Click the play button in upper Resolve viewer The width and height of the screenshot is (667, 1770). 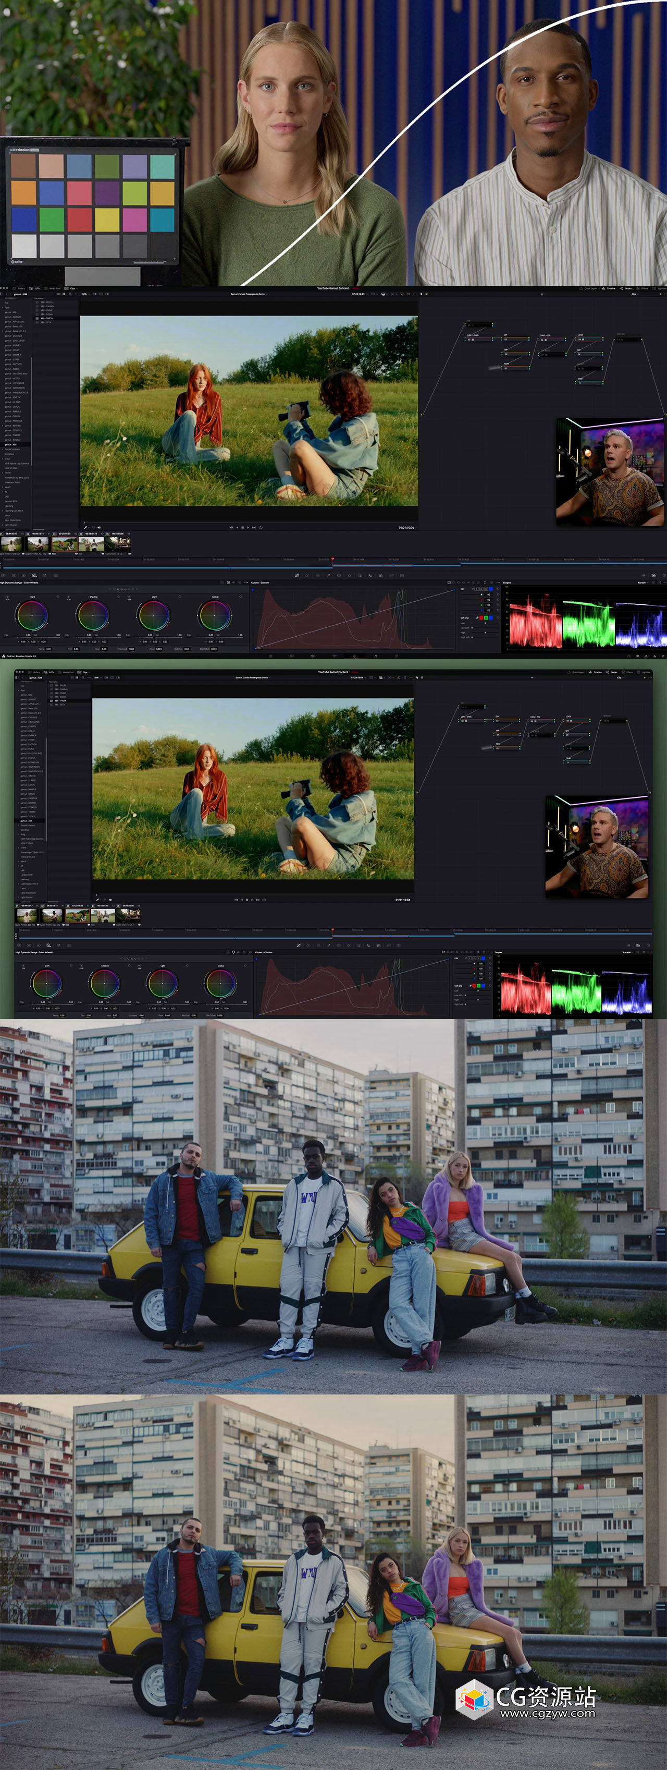click(248, 528)
